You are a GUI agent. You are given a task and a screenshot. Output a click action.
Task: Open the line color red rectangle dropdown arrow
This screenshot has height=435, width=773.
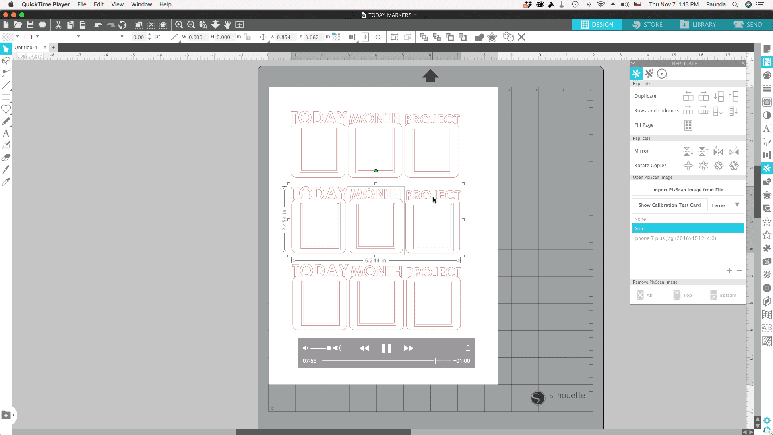[x=37, y=37]
